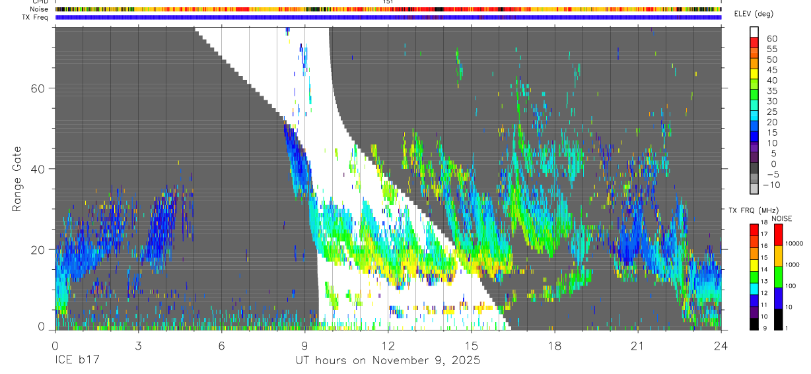
Task: Click the '18' tick label on the UT hours axis
Action: tap(555, 345)
